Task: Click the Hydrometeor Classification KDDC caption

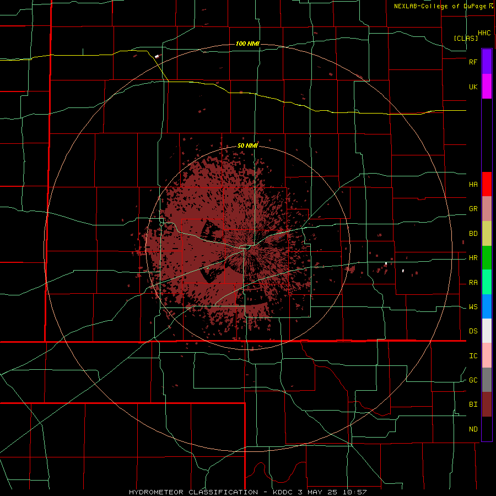Action: [x=247, y=492]
